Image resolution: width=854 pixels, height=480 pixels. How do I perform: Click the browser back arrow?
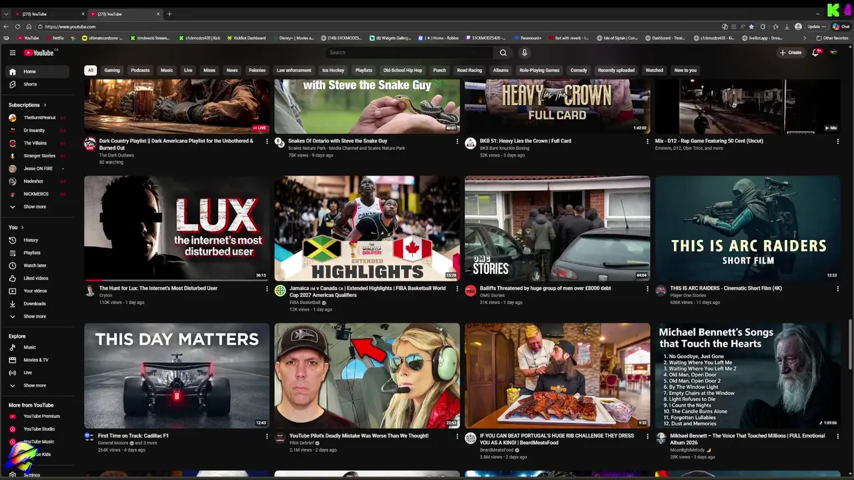click(x=6, y=27)
